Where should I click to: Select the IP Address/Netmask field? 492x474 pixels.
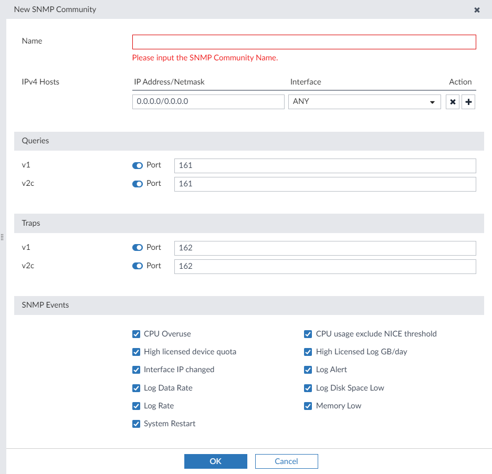[208, 101]
